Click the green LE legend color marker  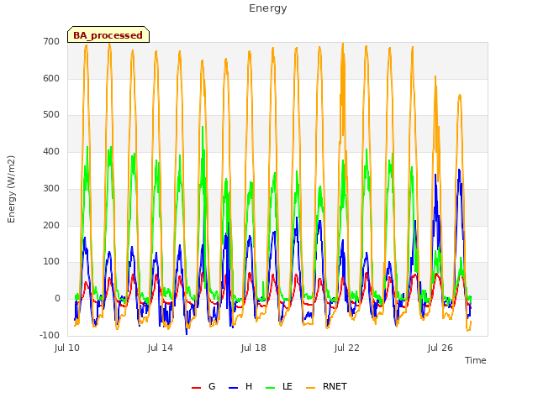[271, 388]
